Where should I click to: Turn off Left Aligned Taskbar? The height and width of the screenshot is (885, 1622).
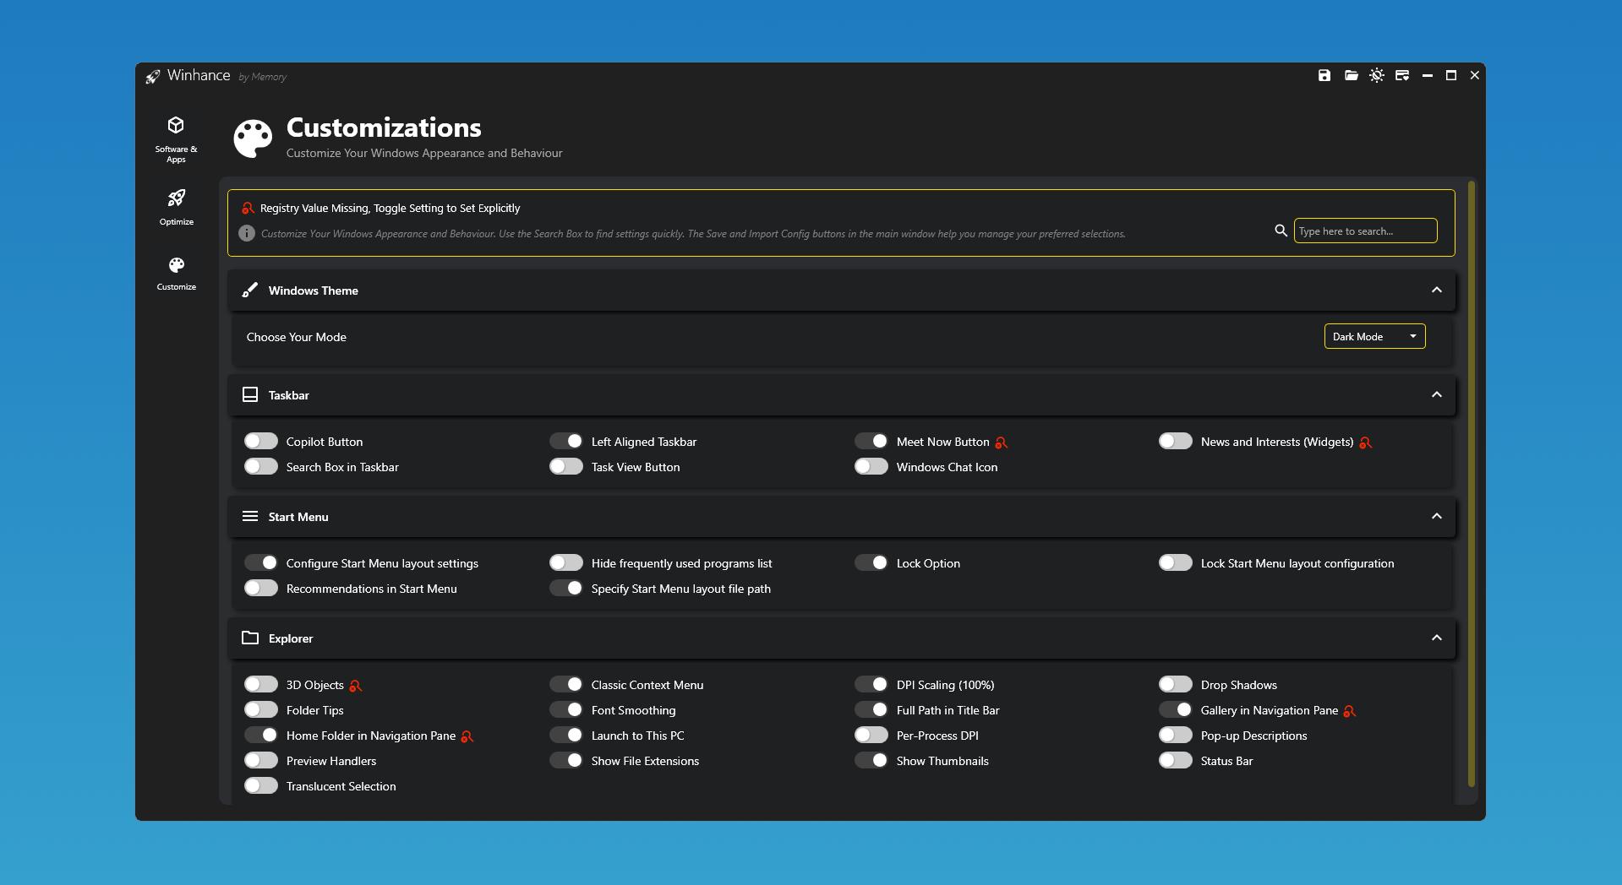[x=566, y=442]
